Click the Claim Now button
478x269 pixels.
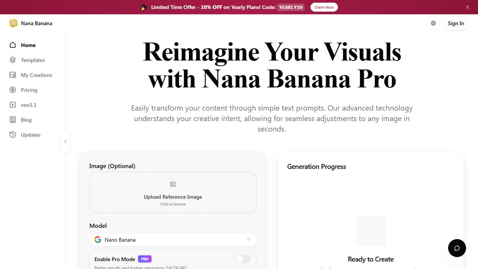tap(324, 7)
